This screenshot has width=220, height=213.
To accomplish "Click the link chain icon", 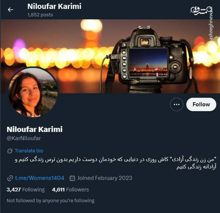I will (10, 178).
